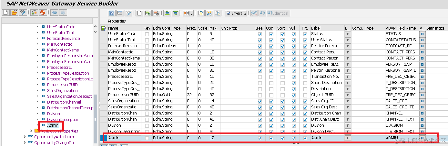Toggle Filterable checkbox in SalesOrganization row
Image resolution: width=448 pixels, height=146 pixels.
(x=305, y=101)
